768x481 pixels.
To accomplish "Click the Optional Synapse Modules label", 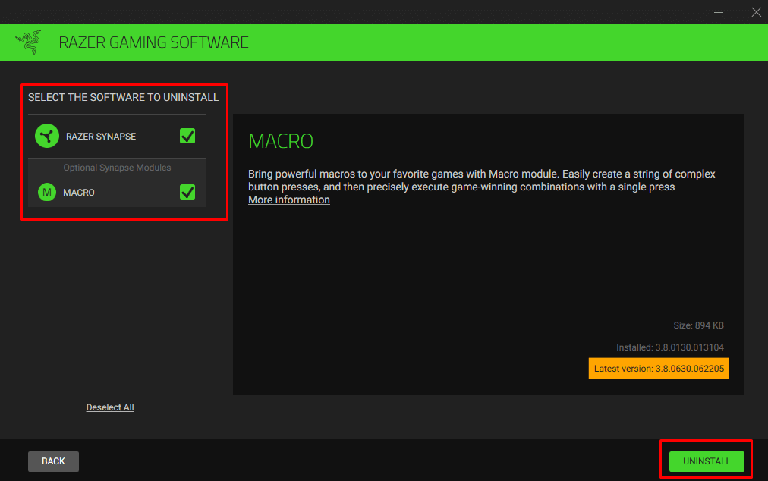I will coord(117,168).
